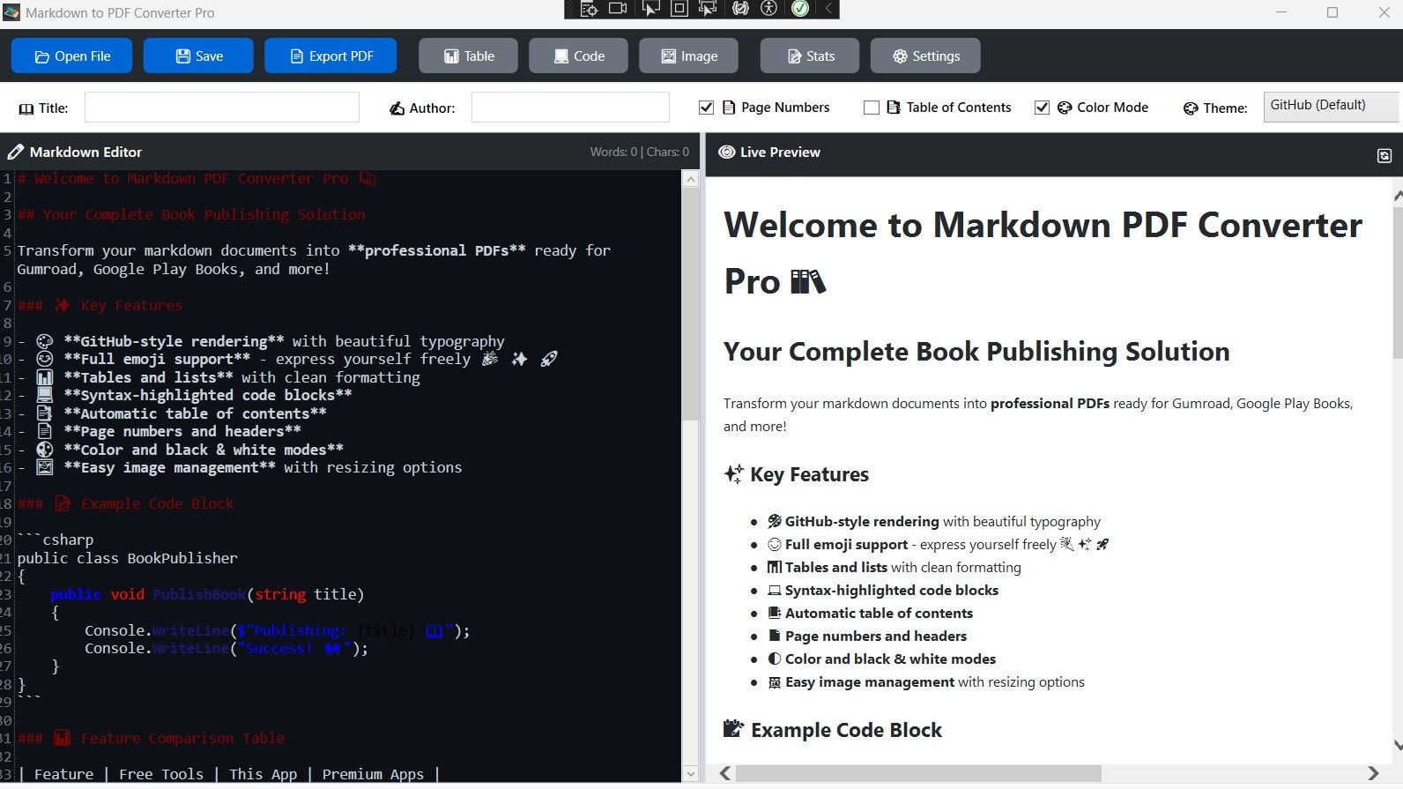Disable the Color Mode checkbox

click(x=1042, y=108)
